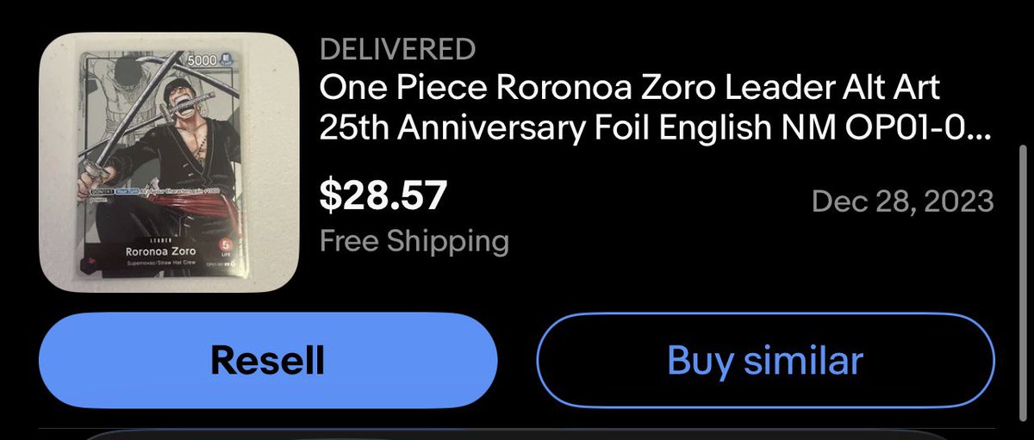This screenshot has height=440, width=1034.
Task: Tap the Free Shipping text
Action: (414, 240)
